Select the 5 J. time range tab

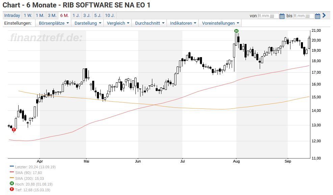tap(98, 16)
